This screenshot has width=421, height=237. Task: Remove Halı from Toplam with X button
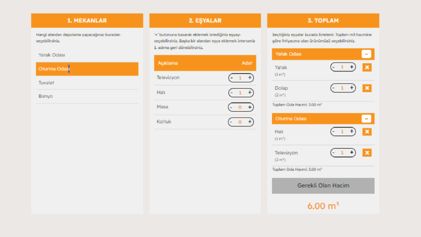pyautogui.click(x=367, y=132)
